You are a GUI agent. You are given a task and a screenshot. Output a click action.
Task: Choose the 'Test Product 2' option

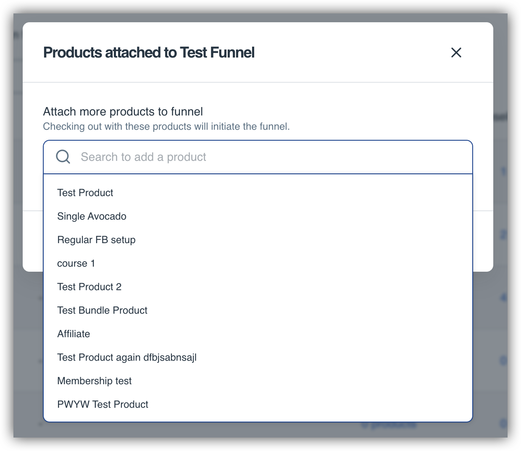pyautogui.click(x=89, y=287)
